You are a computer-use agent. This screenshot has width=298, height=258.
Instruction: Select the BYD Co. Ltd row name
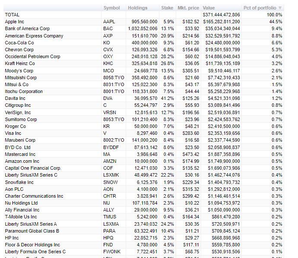[18, 147]
